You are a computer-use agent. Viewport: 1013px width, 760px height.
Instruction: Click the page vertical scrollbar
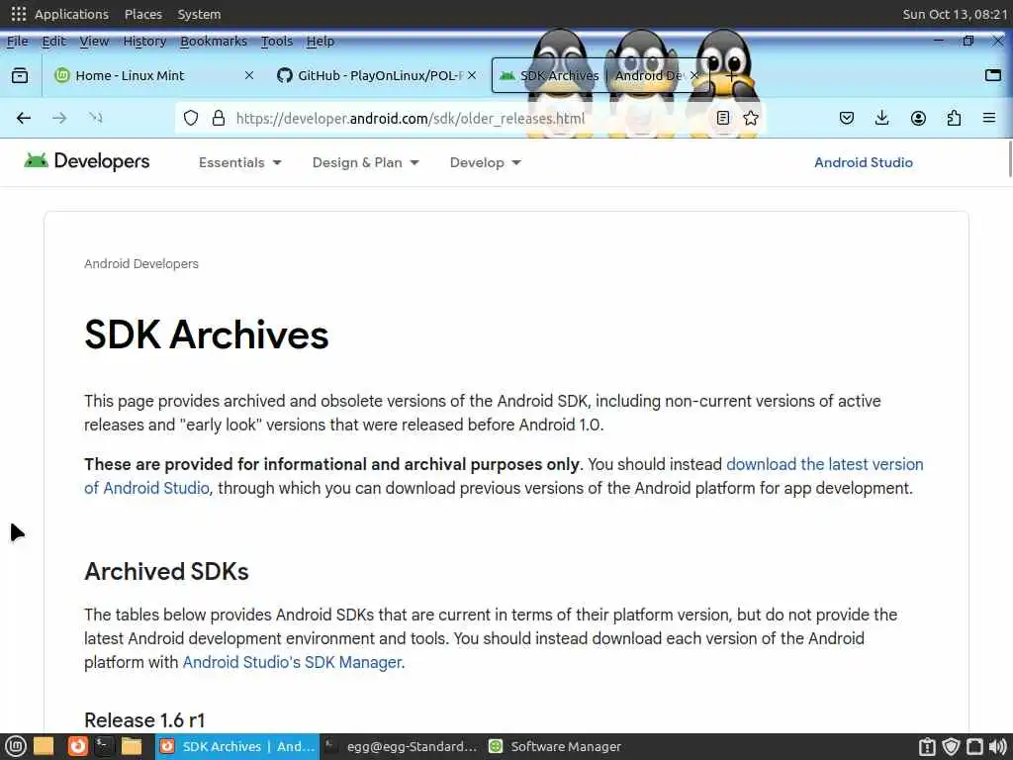1009,159
